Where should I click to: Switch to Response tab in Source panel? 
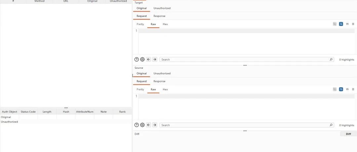click(x=159, y=81)
